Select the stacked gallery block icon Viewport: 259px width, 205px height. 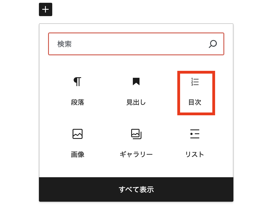(136, 134)
